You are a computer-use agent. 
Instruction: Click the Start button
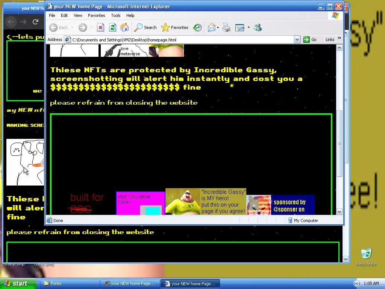[18, 283]
